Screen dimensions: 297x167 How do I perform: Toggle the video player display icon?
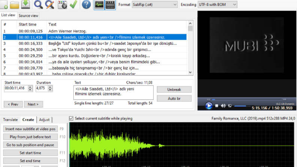coord(110,4)
